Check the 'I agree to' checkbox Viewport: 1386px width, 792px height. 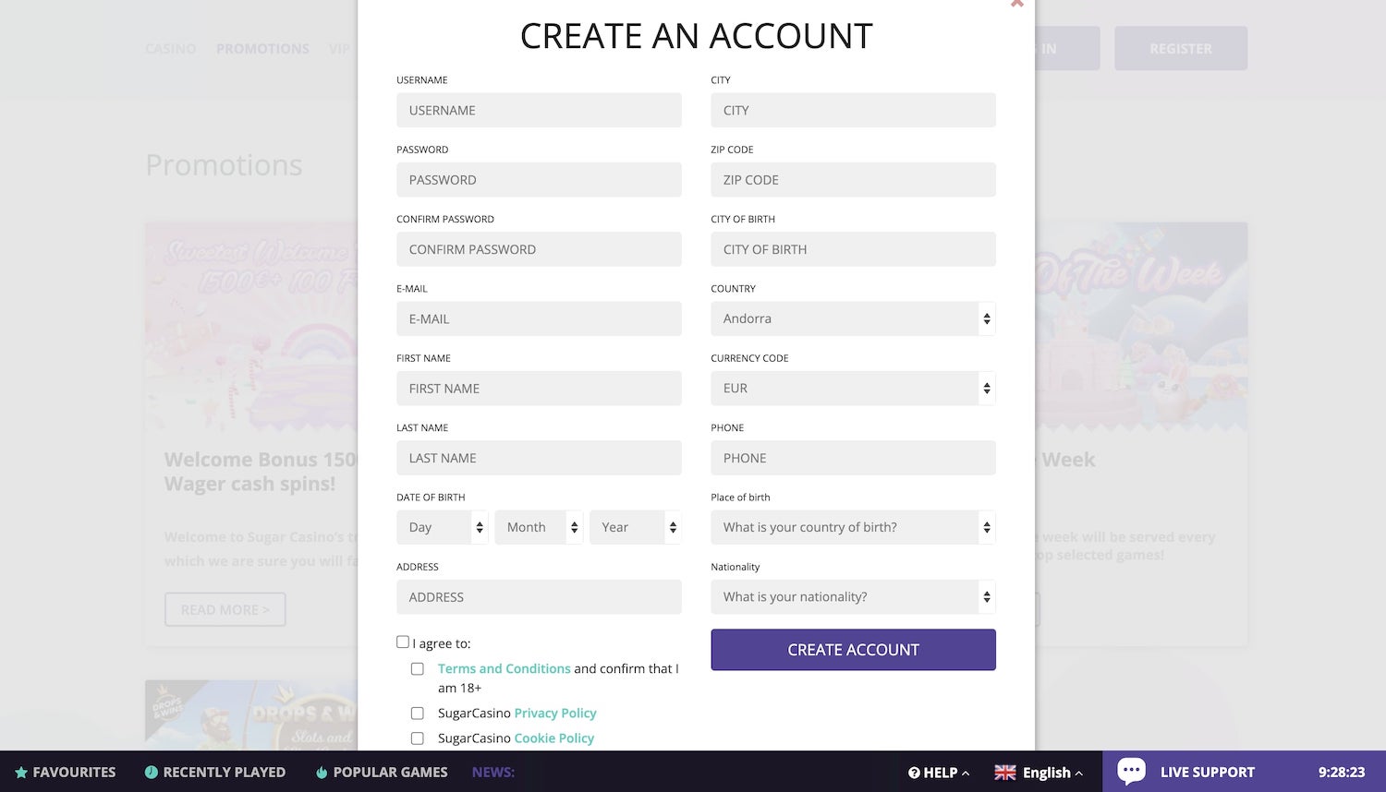[403, 642]
